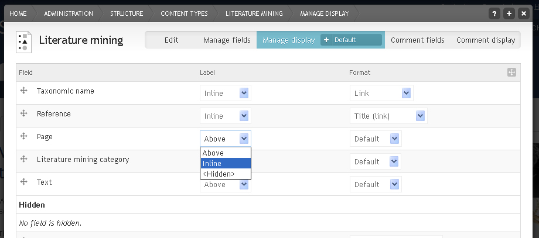The height and width of the screenshot is (238, 539).
Task: Click the plus shortcut icon in overlay header
Action: (509, 13)
